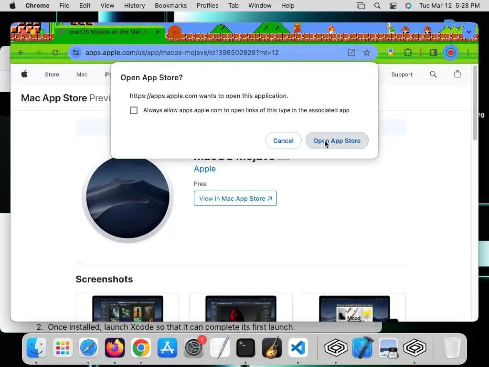489x367 pixels.
Task: Open the History menu
Action: point(134,6)
